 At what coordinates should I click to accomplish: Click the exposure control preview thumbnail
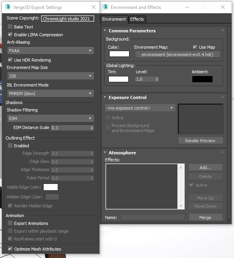pos(200,119)
